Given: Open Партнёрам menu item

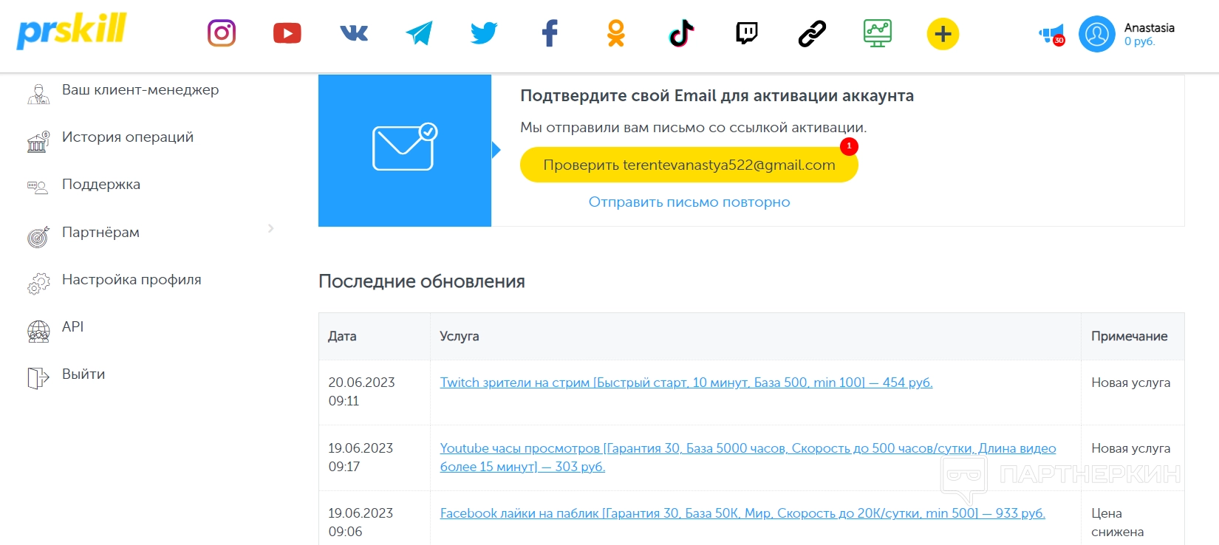Looking at the screenshot, I should 100,232.
